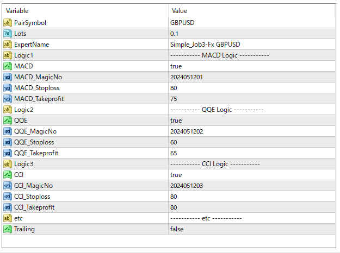Click the integer icon beside MACD_MagicNo

point(8,77)
